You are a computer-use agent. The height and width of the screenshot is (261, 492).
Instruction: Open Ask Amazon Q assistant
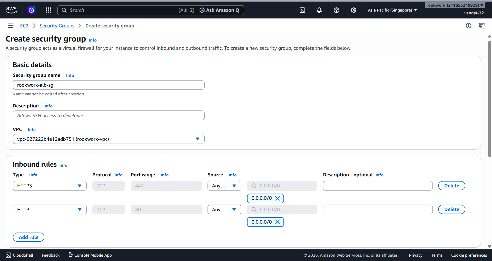[220, 10]
